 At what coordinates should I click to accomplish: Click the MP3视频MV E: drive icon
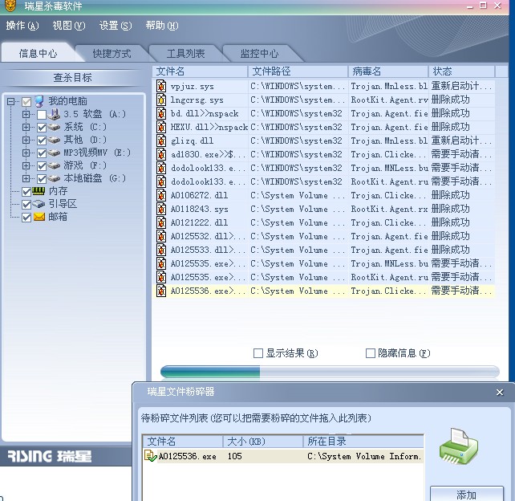click(x=55, y=153)
